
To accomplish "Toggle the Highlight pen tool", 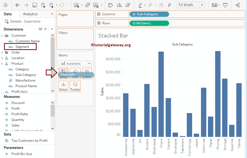I will [140, 5].
